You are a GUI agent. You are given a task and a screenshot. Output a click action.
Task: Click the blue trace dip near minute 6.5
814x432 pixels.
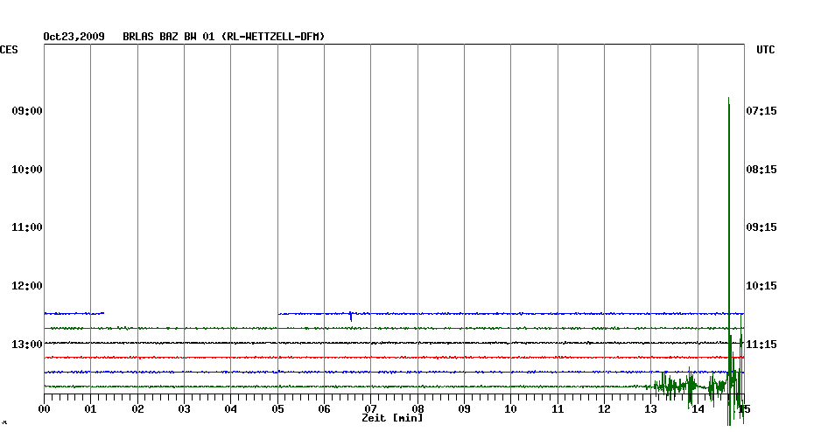click(x=351, y=317)
